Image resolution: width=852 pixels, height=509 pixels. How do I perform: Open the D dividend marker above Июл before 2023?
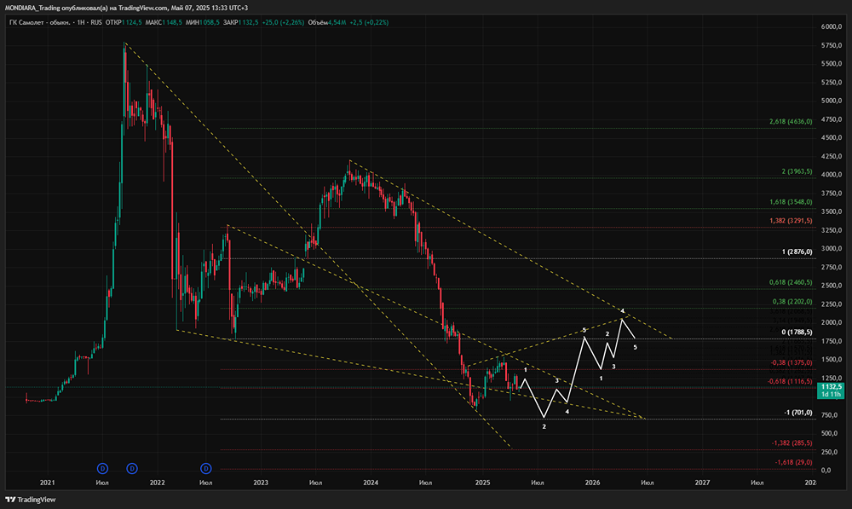click(206, 468)
